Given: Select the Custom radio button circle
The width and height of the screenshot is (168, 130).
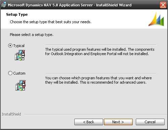Looking at the screenshot, I should (x=10, y=73).
